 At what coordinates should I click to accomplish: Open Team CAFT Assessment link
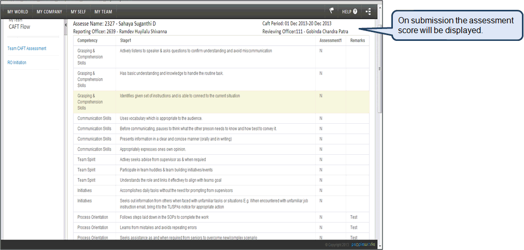(27, 49)
